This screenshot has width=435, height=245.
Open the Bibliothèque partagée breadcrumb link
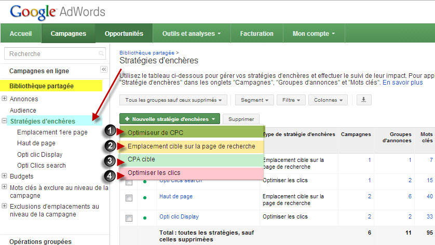pos(147,53)
